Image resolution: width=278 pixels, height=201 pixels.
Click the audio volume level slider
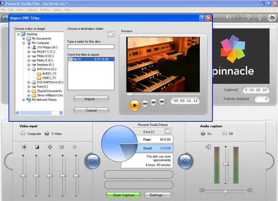226,165
